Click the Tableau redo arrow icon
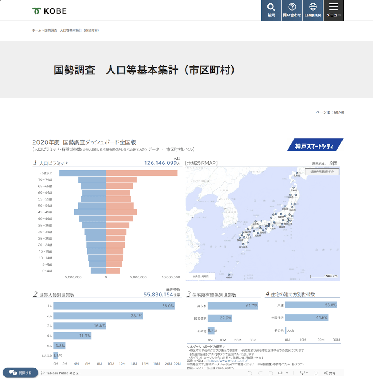Viewport: 373px width, 381px height. point(260,373)
